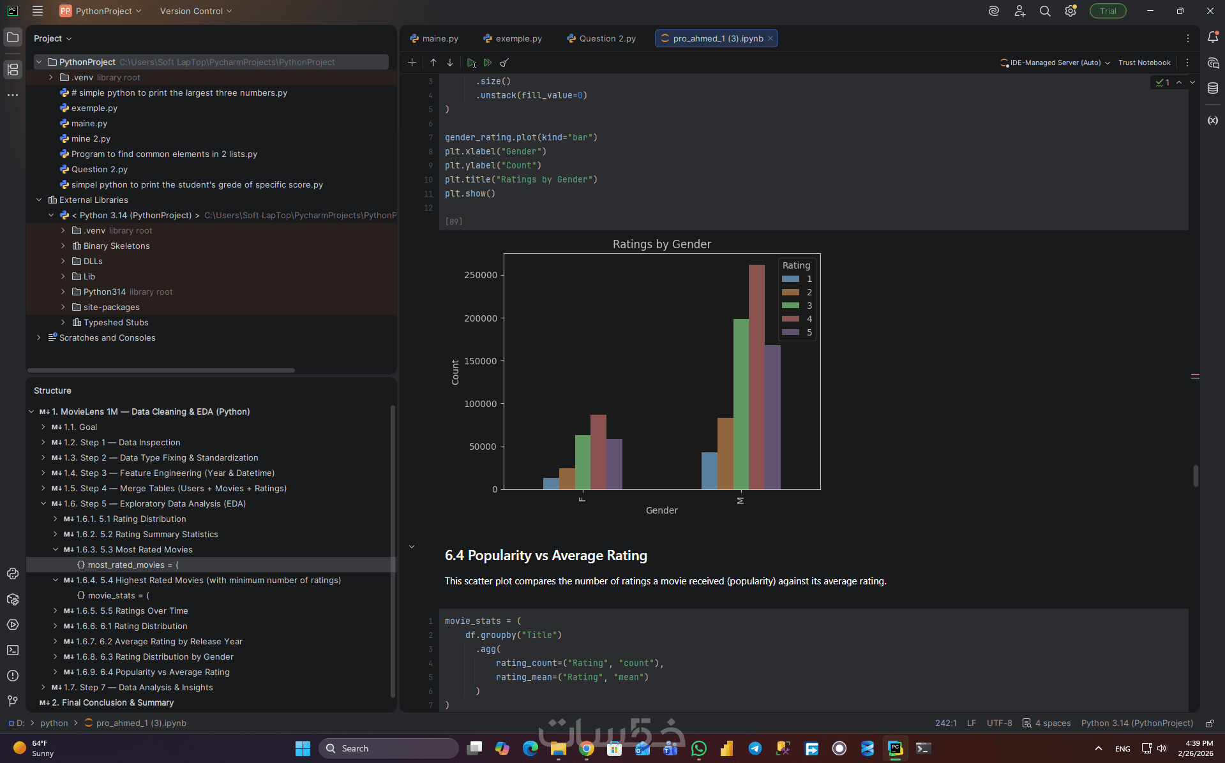Click the horizontal scrollbar in Project panel
1225x763 pixels.
click(x=161, y=370)
